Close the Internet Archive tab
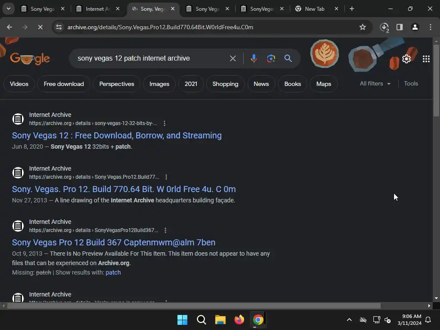The height and width of the screenshot is (330, 440). (118, 9)
